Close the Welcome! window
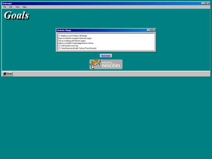 [208, 4]
